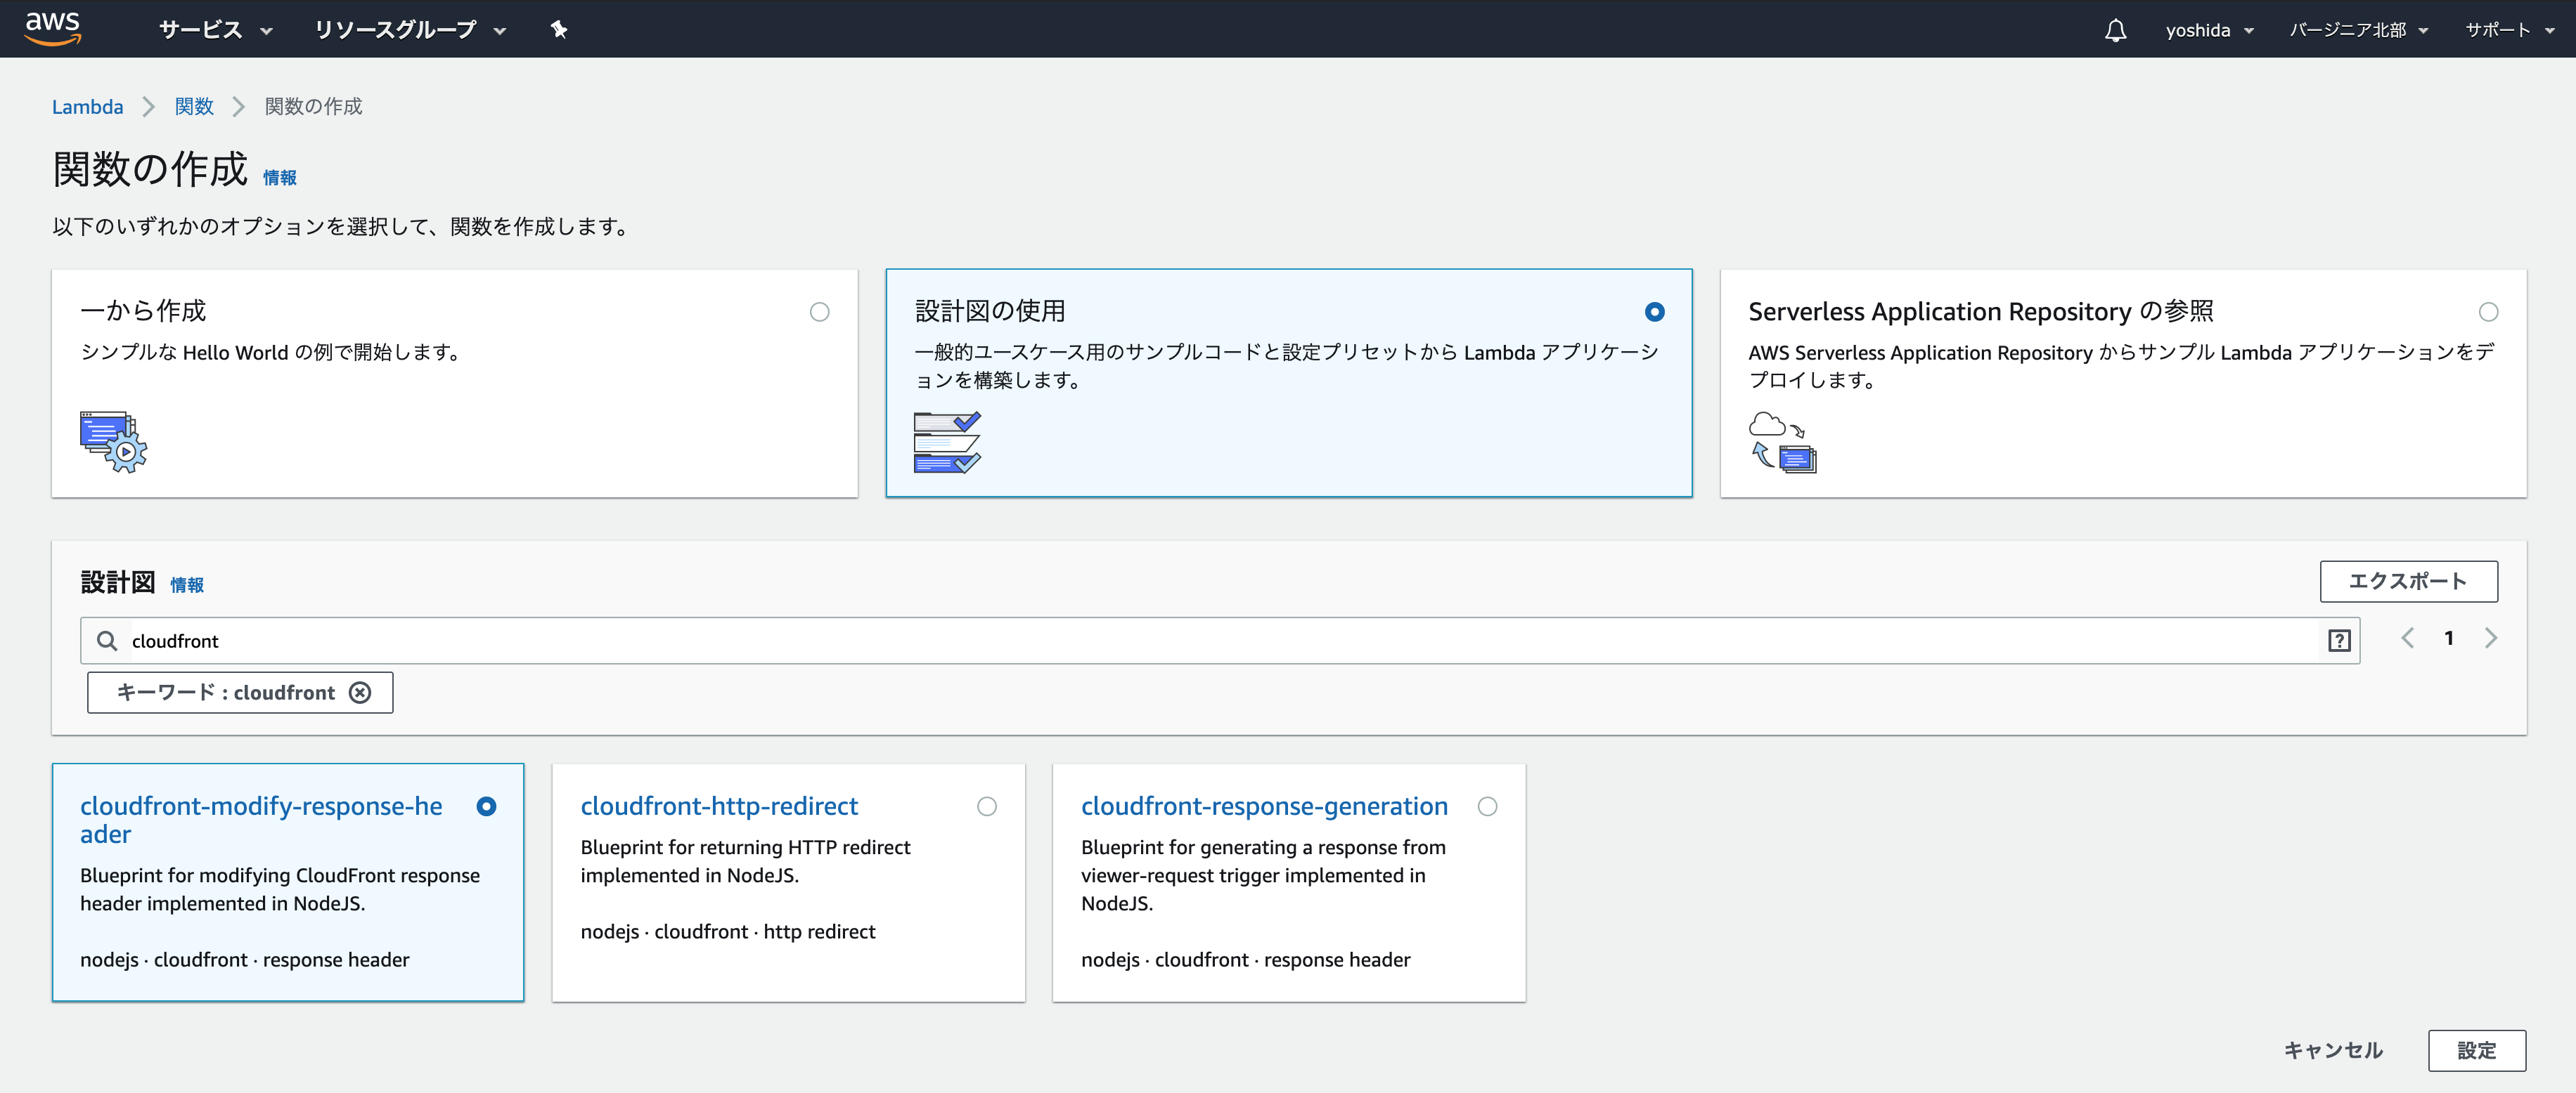Open the cloudfront-response-generation title link
Image resolution: width=2576 pixels, height=1093 pixels.
(1264, 806)
